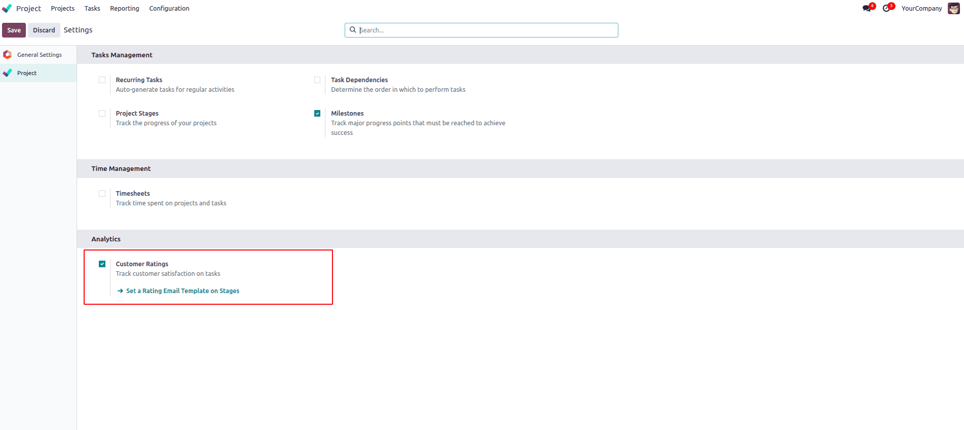Enable Task Dependencies checkbox

click(317, 80)
